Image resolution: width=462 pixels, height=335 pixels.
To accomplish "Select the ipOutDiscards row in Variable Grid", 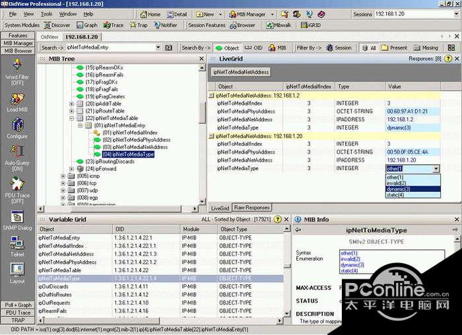I will 160,286.
